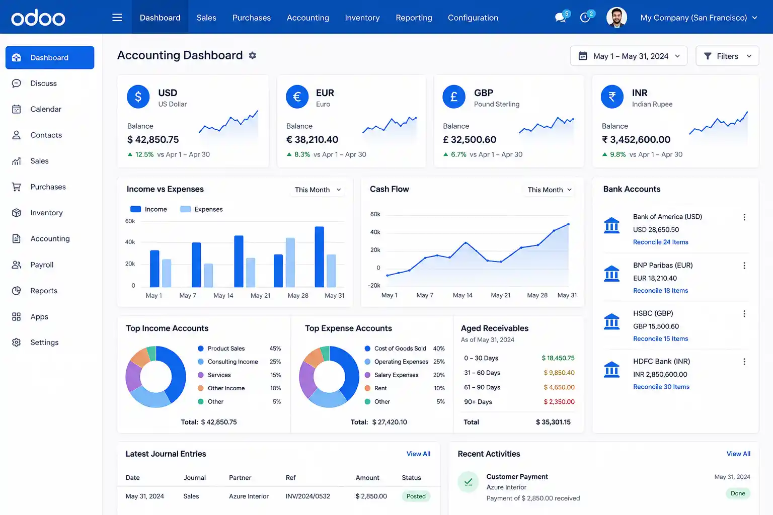Toggle Expenses series in chart legend
This screenshot has height=515, width=773.
tap(201, 209)
